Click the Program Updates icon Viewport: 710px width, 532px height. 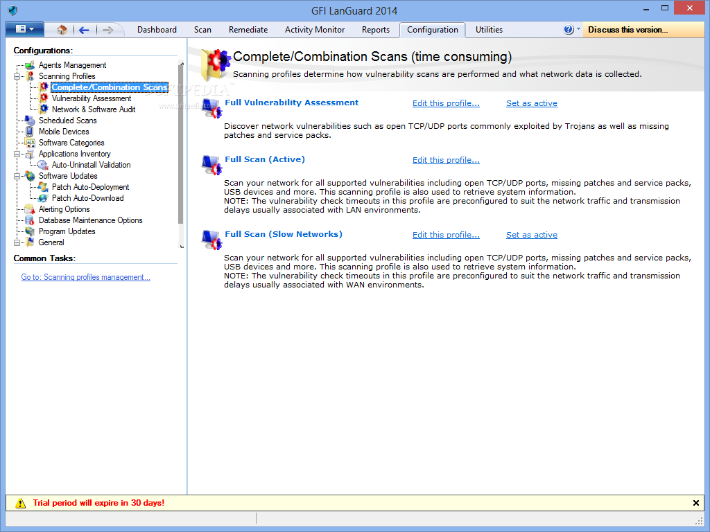(30, 231)
